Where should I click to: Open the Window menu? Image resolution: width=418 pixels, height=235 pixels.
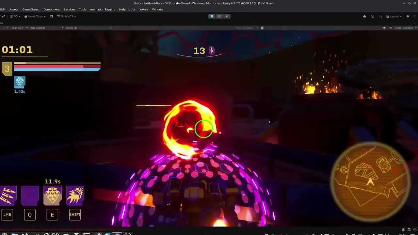coord(157,9)
